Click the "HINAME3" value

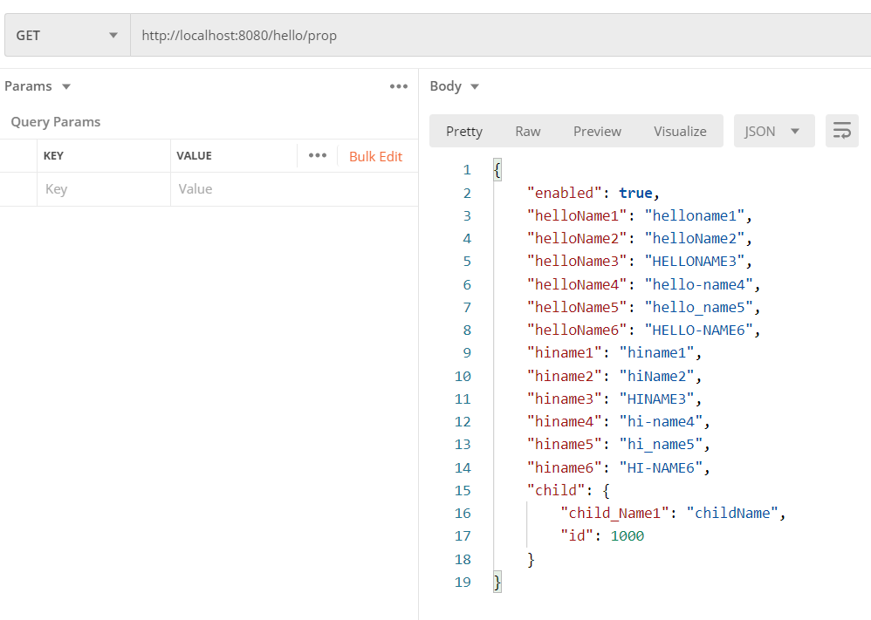657,399
